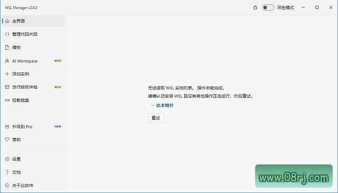The height and width of the screenshot is (193, 338).
Task: Click the NEW badge on 升级到 Pro
Action: point(58,126)
